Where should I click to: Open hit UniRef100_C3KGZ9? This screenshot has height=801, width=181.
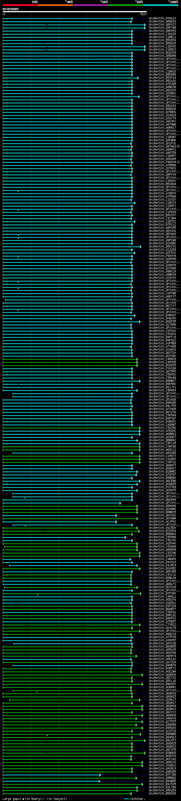click(x=162, y=34)
